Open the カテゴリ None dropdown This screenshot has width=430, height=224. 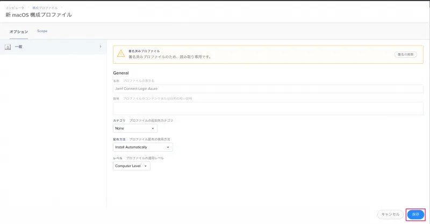(135, 128)
